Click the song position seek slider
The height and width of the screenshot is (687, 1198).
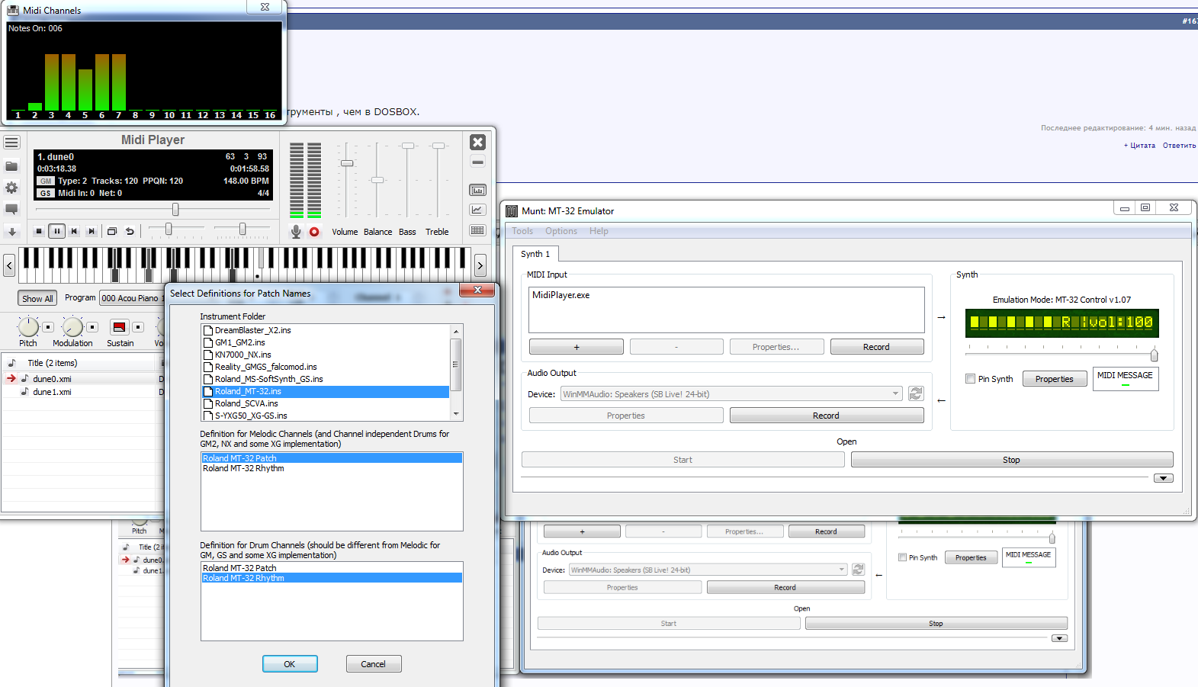pos(175,209)
